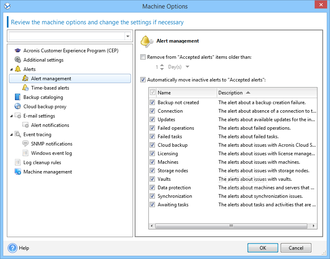Enable Remove from Accepted alerts older than checkbox
The width and height of the screenshot is (330, 259).
coord(143,57)
